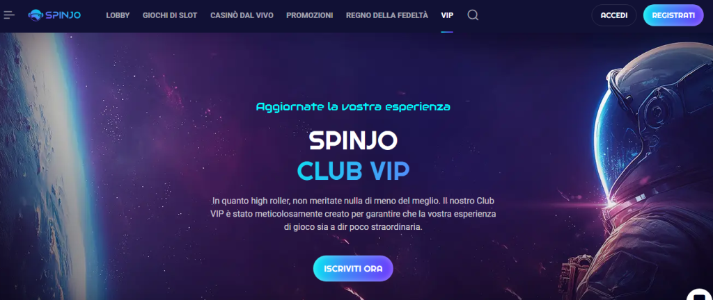Click the ACCEDI login button
The width and height of the screenshot is (713, 300).
pos(614,15)
